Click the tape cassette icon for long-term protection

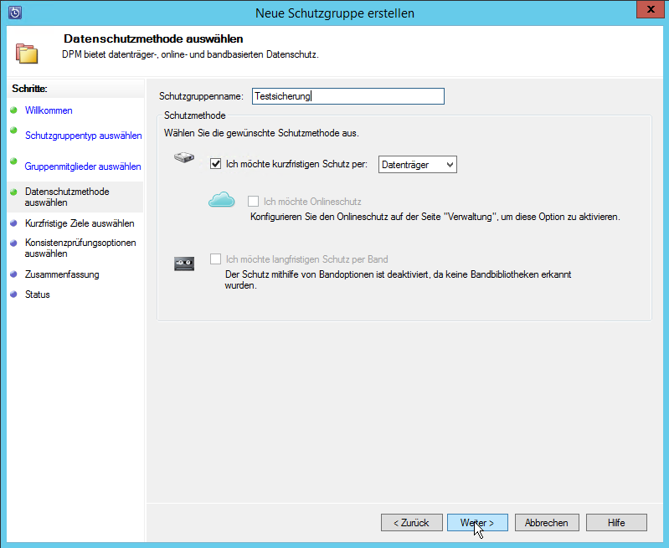[x=184, y=264]
